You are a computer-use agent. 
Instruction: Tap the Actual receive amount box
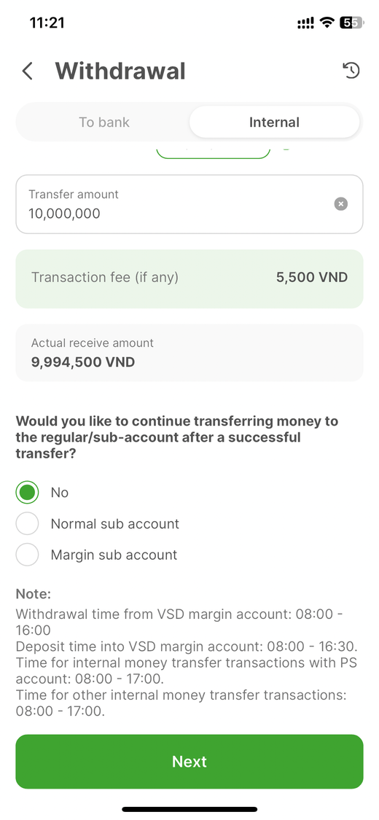click(x=189, y=353)
